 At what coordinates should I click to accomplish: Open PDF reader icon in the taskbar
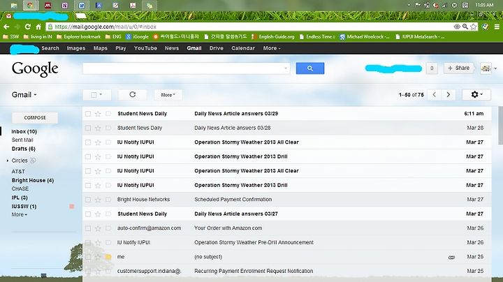[x=133, y=5]
